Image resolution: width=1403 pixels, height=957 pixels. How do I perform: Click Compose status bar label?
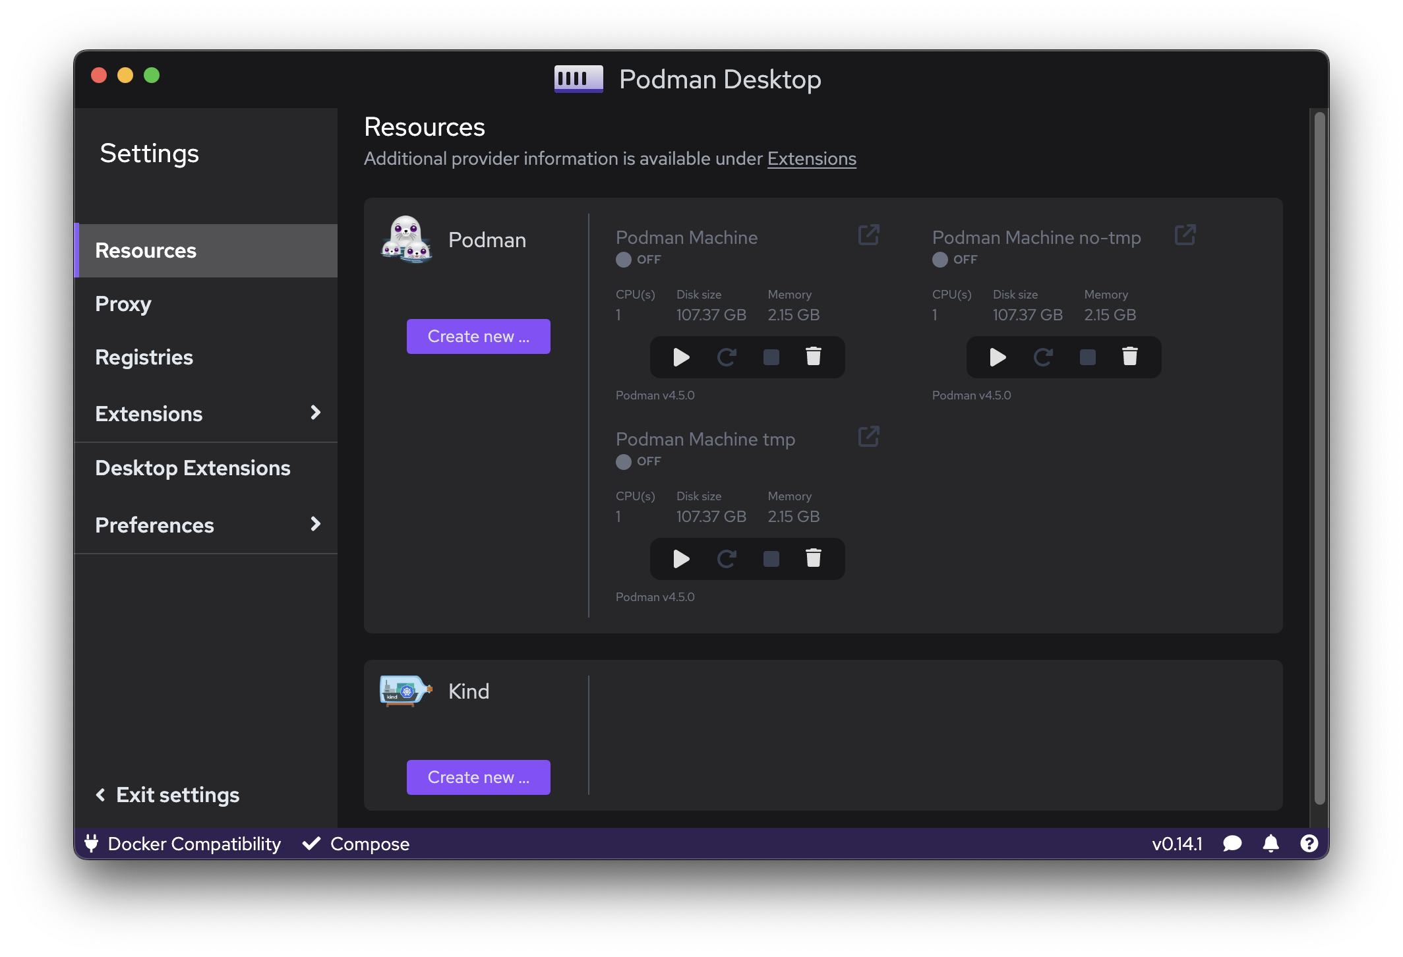click(x=370, y=844)
